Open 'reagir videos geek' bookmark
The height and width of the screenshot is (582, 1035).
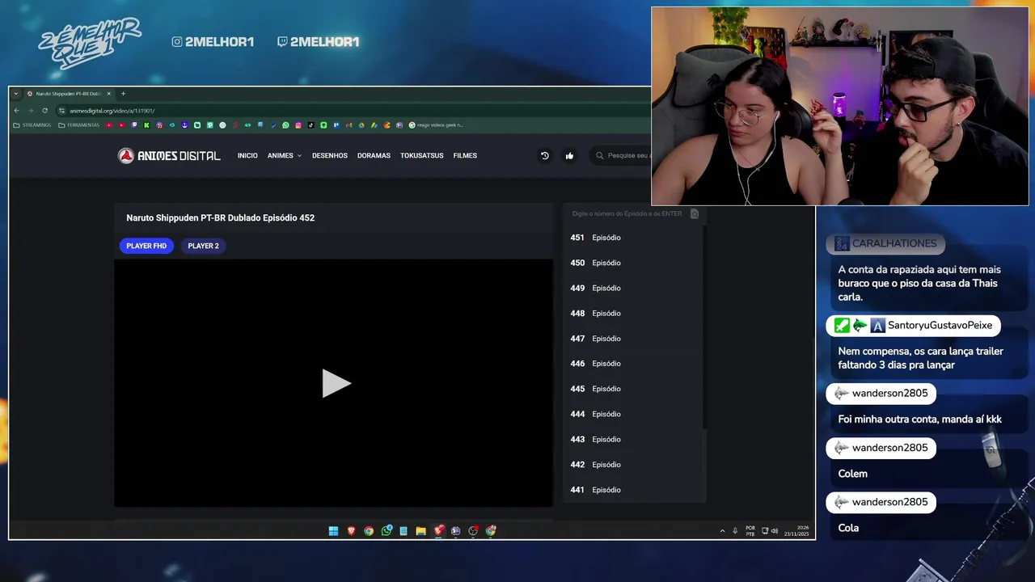tap(437, 125)
